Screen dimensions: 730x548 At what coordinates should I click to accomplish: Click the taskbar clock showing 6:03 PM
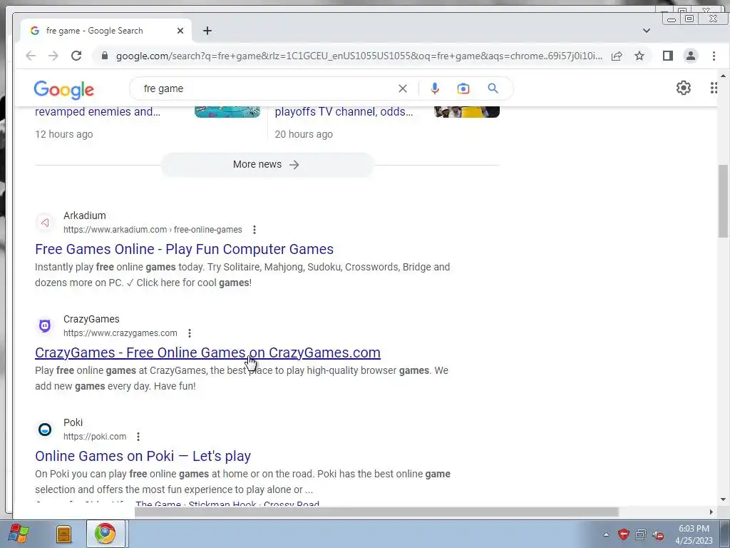click(x=694, y=534)
